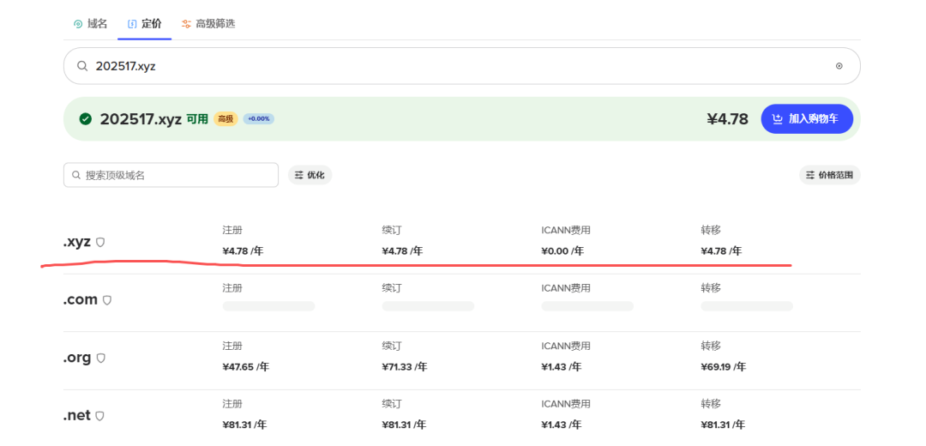This screenshot has height=446, width=926.
Task: Clear the domain search with the X icon
Action: (x=839, y=66)
